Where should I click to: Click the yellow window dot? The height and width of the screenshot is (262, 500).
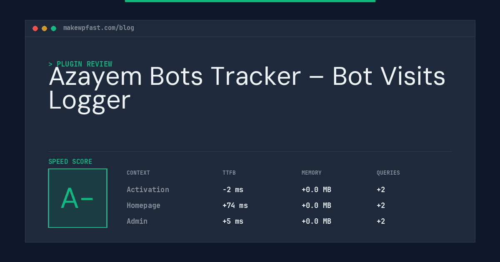click(44, 28)
